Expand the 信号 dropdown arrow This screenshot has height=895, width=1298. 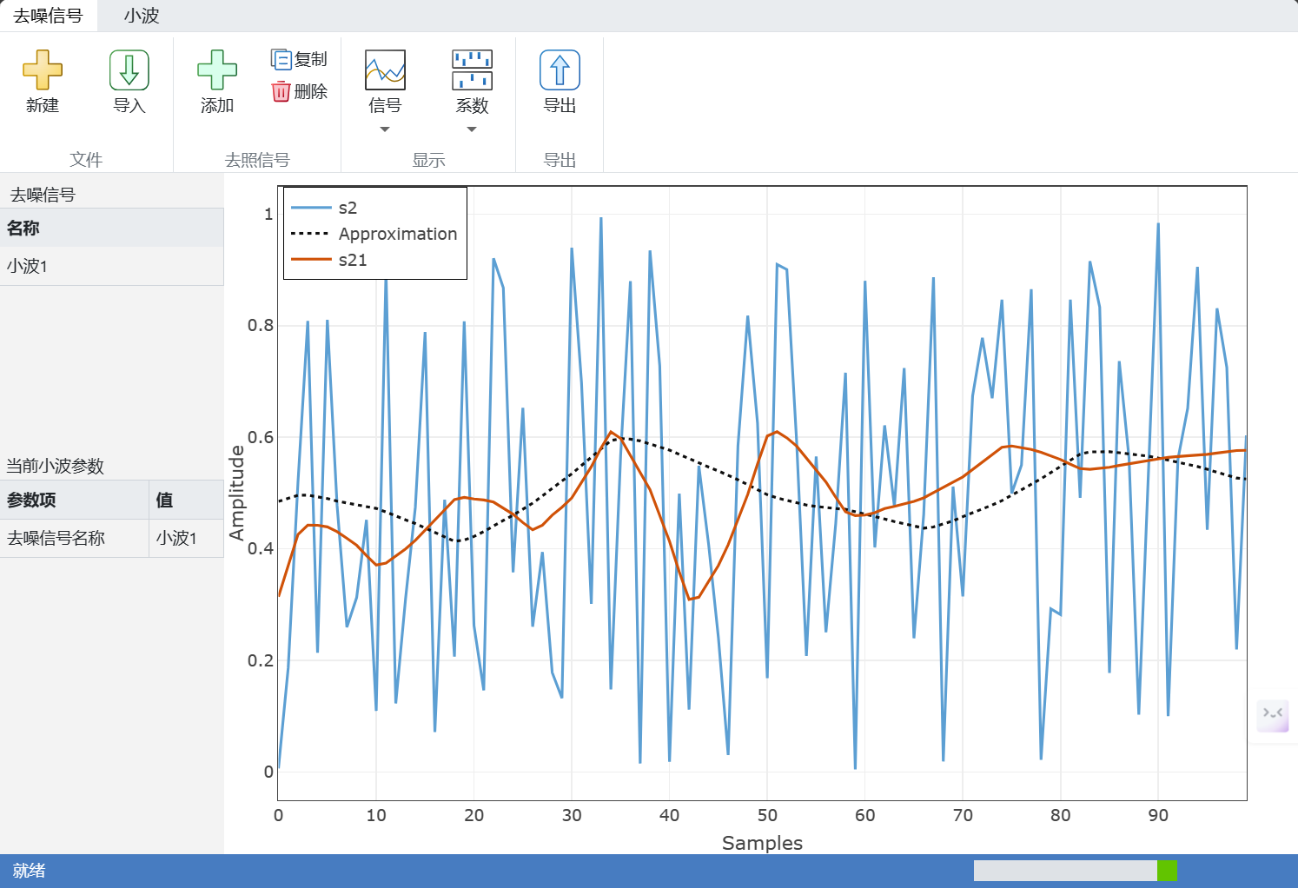click(x=385, y=129)
